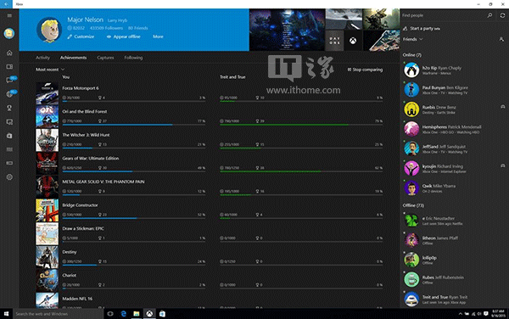Start a party beta

[422, 29]
